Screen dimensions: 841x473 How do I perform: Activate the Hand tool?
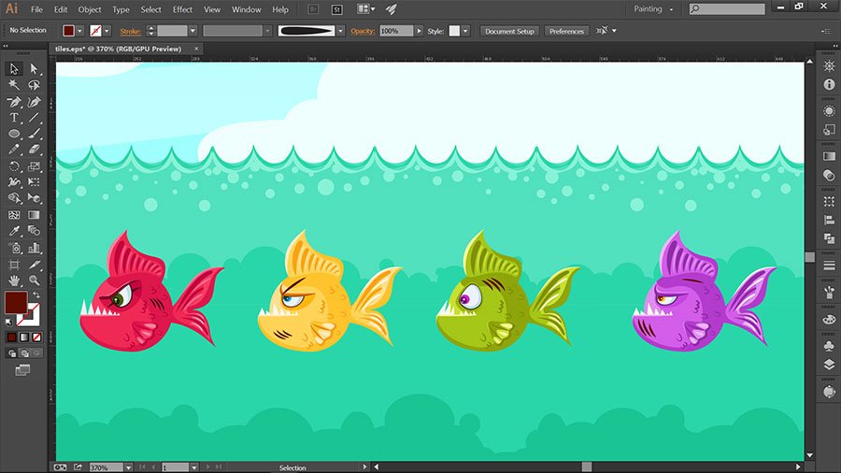point(14,280)
